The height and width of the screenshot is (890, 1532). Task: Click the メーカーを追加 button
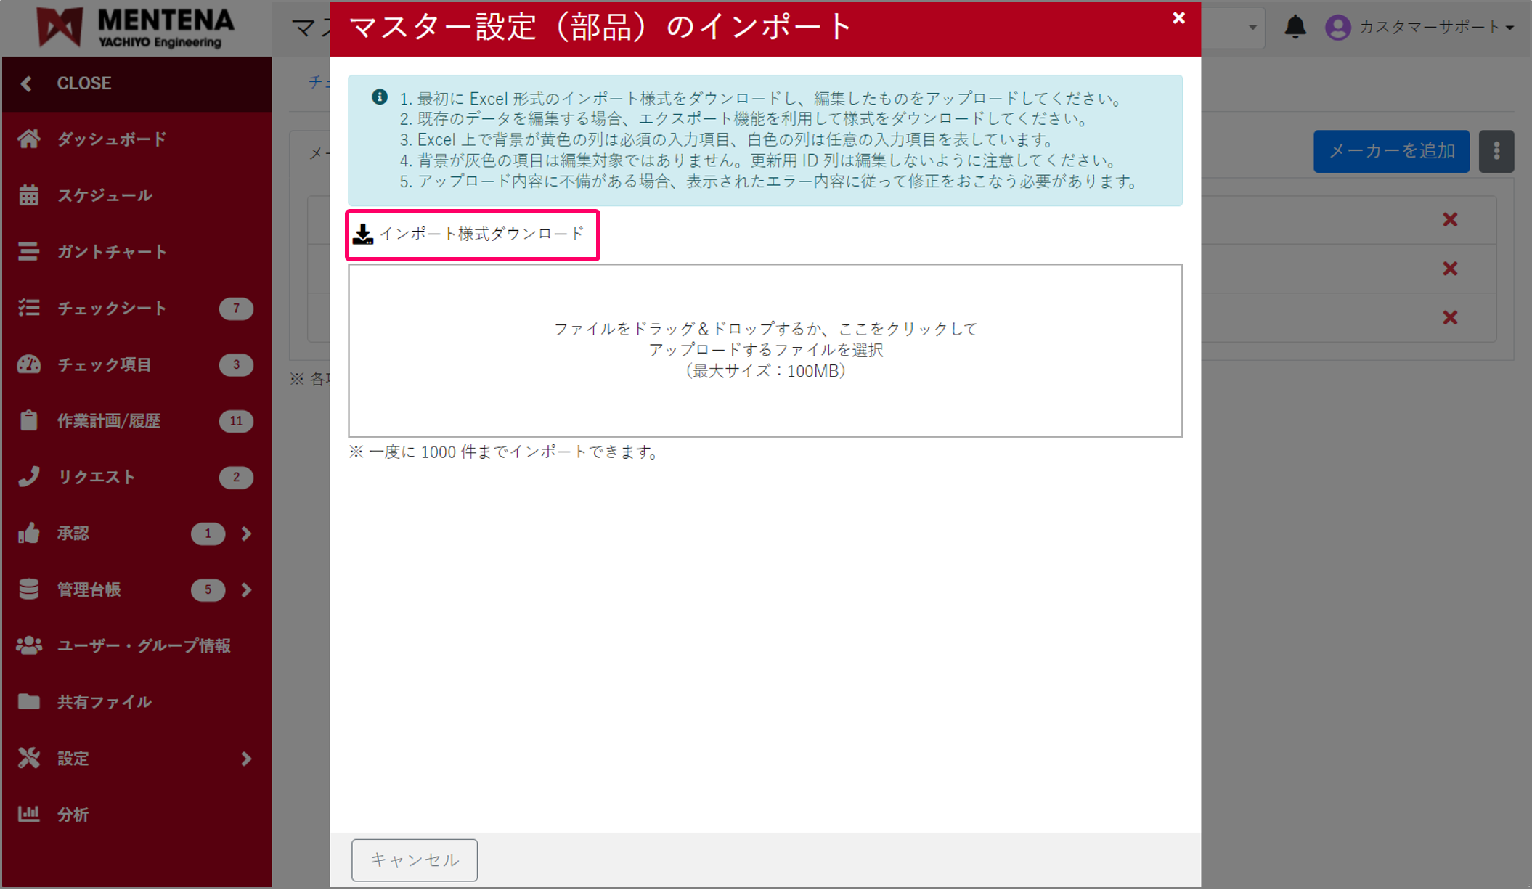[1391, 151]
